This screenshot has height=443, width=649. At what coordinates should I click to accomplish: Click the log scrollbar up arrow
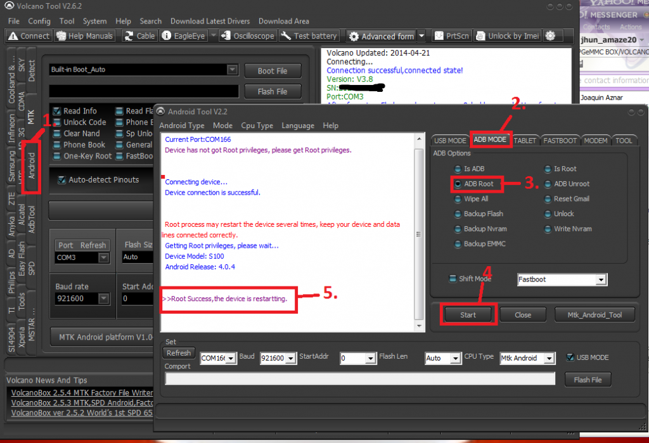419,139
